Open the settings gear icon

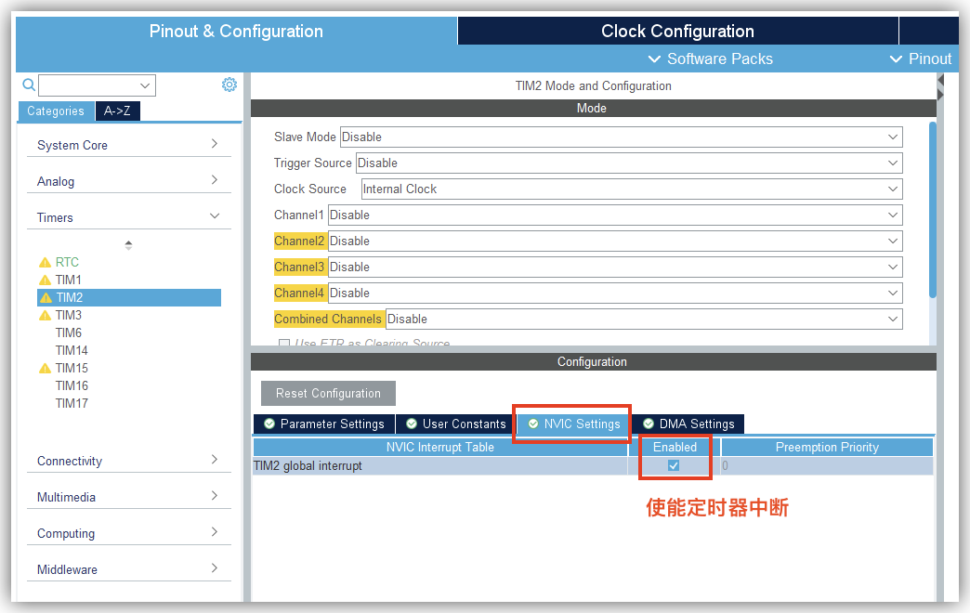coord(229,85)
